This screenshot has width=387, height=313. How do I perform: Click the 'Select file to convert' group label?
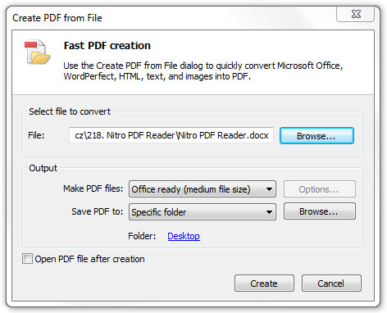pos(70,111)
